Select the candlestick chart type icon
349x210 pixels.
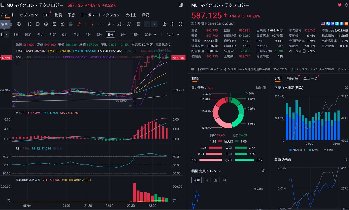(29, 24)
